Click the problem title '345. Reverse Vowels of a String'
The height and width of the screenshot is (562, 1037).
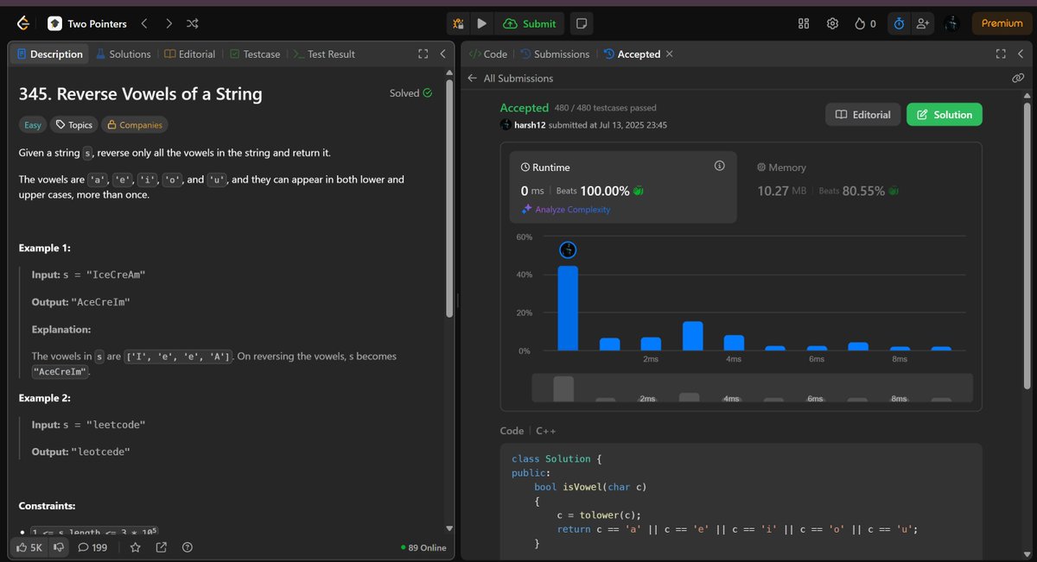point(140,94)
